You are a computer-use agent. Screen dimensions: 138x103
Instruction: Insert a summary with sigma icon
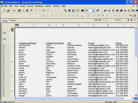pos(113,10)
